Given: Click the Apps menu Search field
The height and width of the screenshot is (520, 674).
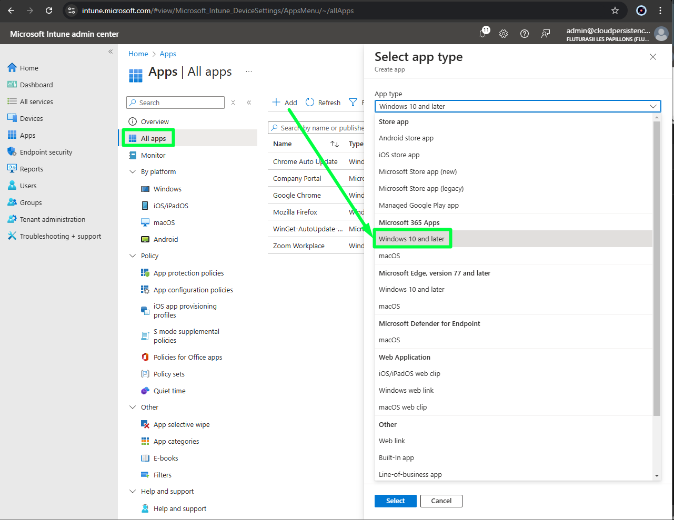Looking at the screenshot, I should [175, 103].
